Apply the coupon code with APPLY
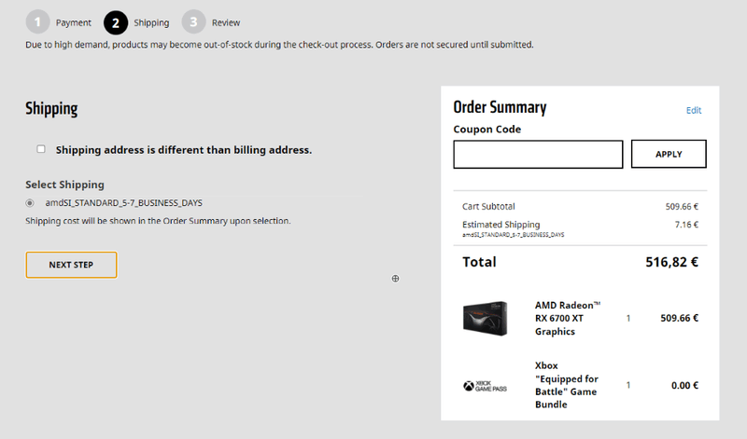 (669, 154)
